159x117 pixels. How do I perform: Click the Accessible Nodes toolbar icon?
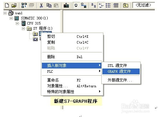point(24,5)
